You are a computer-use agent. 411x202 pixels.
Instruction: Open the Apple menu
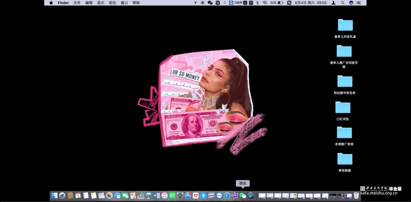click(51, 3)
